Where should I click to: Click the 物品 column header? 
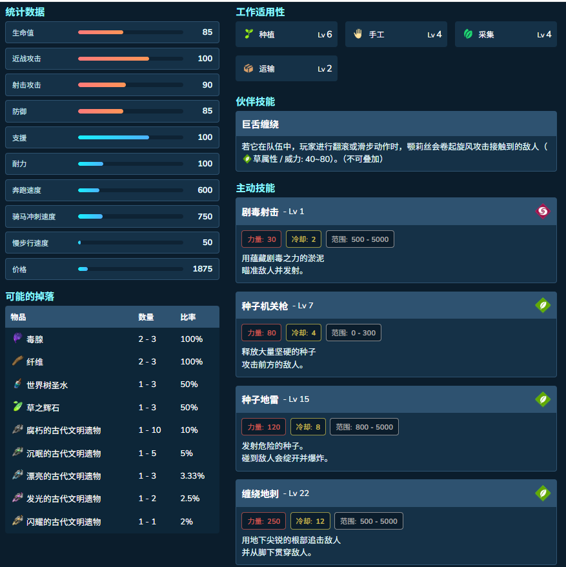[x=18, y=317]
